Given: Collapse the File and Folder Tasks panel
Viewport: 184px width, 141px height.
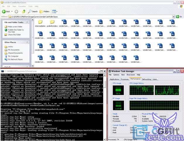Looking at the screenshot, I should pyautogui.click(x=27, y=22).
